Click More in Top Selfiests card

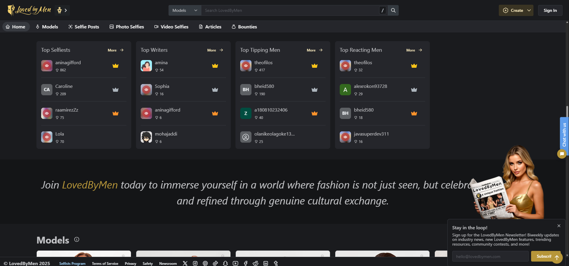(116, 50)
